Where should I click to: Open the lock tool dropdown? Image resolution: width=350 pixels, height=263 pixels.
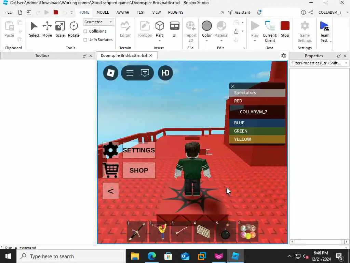[x=243, y=31]
